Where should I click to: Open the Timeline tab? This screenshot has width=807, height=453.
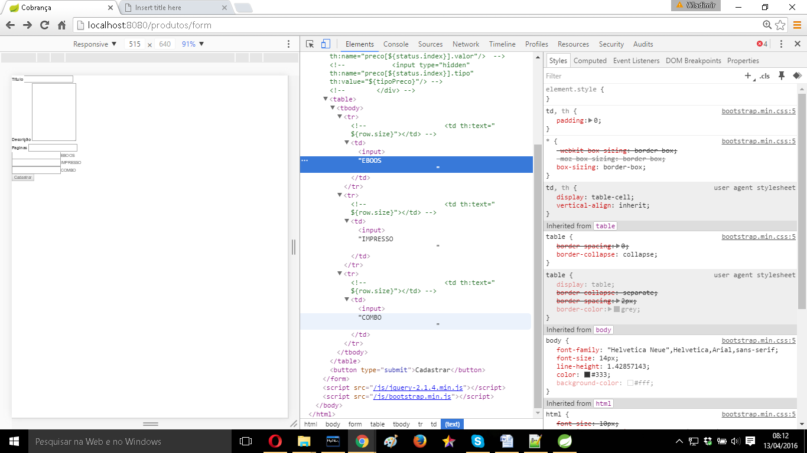tap(502, 44)
